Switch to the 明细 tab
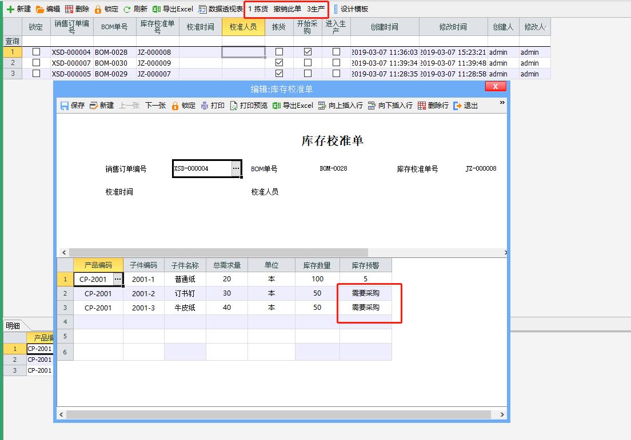This screenshot has width=631, height=440. point(13,326)
